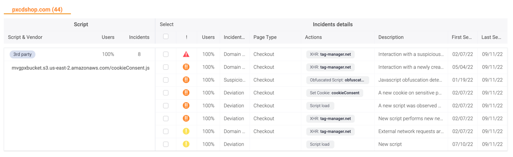Open the pxcdshop.com (44) tab

point(37,10)
